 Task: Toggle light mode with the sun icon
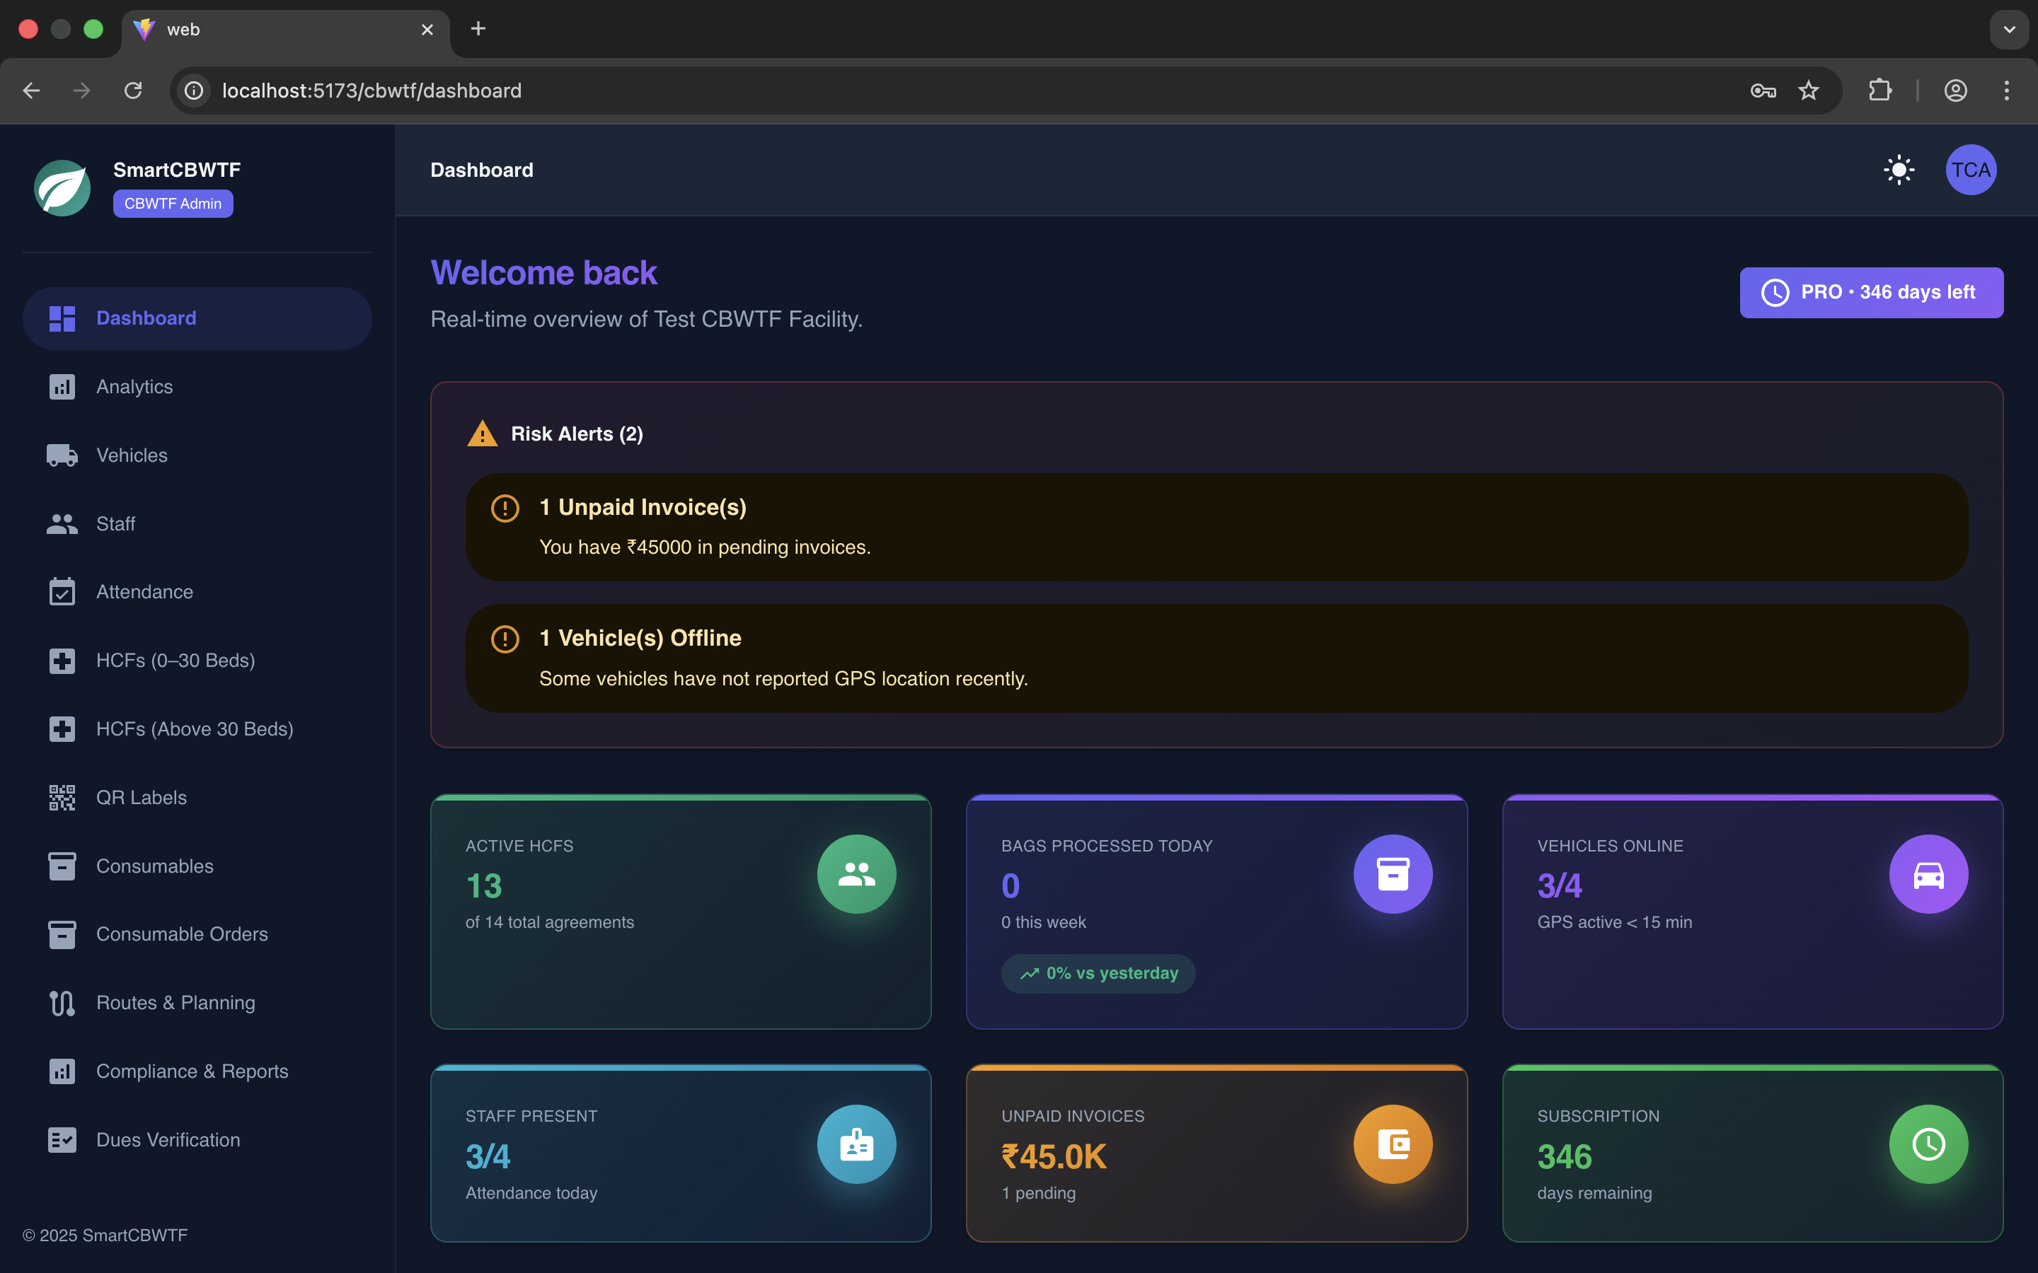pyautogui.click(x=1898, y=170)
